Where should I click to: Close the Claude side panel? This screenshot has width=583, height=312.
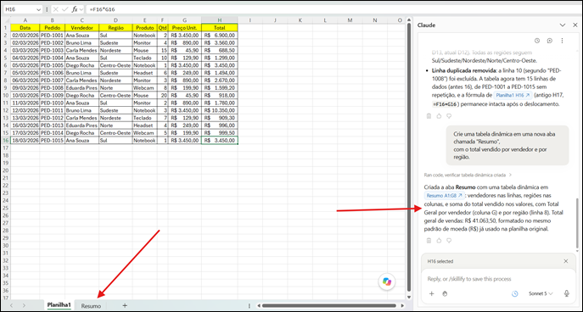(x=575, y=25)
